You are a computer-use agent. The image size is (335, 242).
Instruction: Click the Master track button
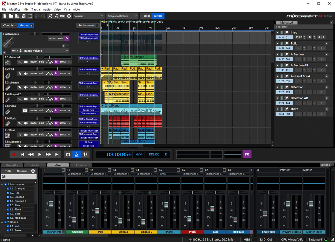click(x=26, y=25)
